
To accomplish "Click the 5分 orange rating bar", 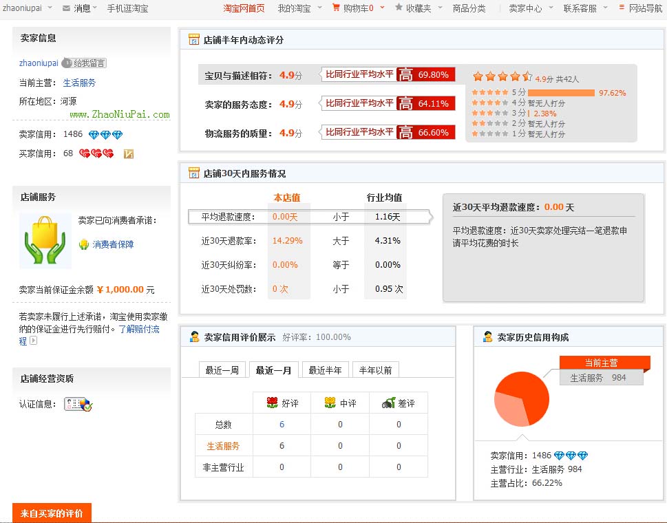I will [x=561, y=93].
